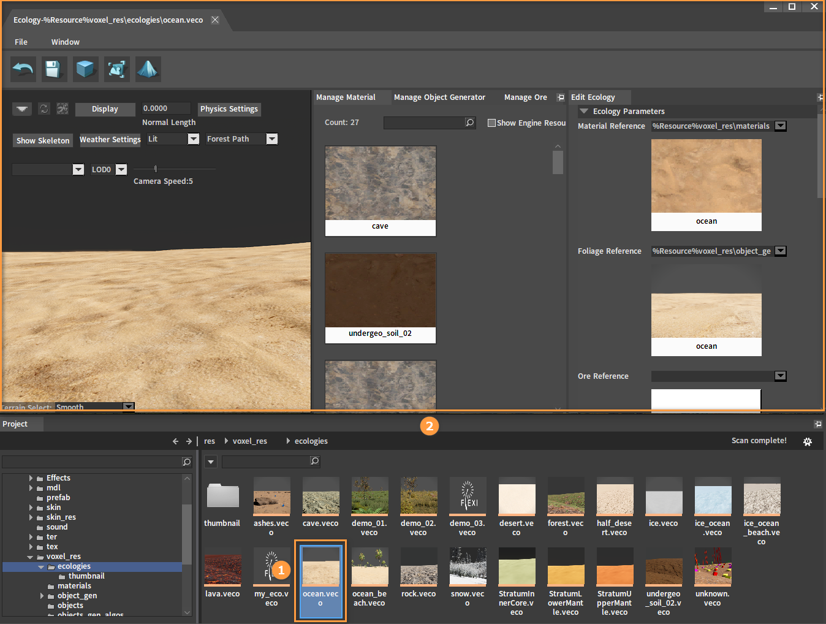826x624 pixels.
Task: Open the File menu
Action: [21, 42]
